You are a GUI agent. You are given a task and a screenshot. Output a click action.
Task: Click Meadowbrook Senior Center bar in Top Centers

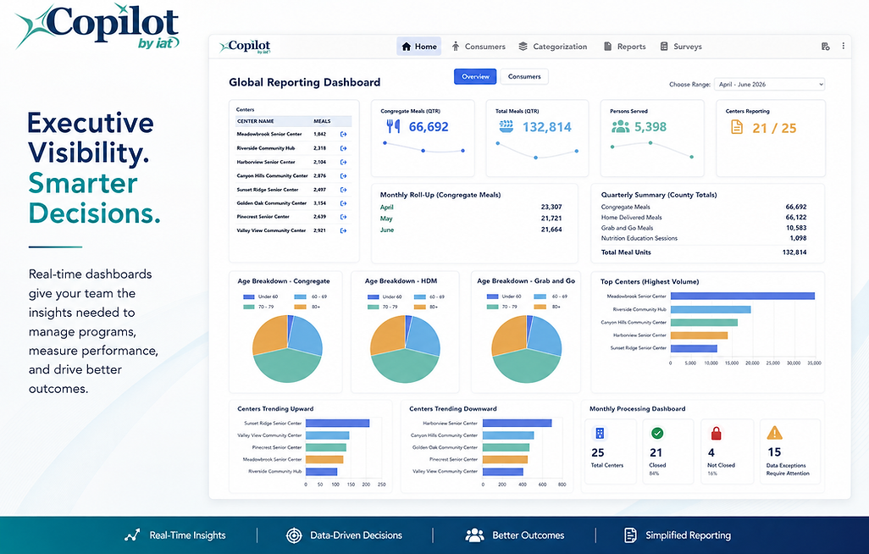[743, 296]
